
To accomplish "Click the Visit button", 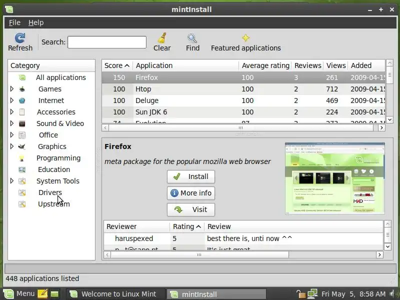I will (x=191, y=209).
